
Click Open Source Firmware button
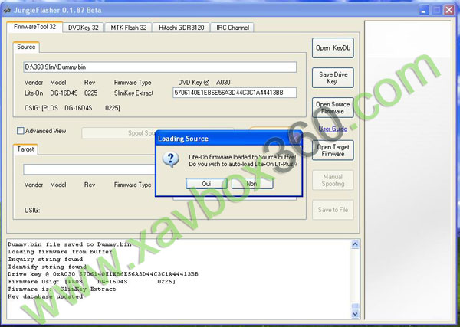(333, 107)
